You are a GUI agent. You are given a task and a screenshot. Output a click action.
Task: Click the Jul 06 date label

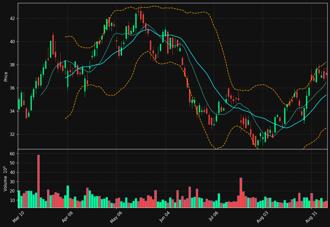point(214,216)
